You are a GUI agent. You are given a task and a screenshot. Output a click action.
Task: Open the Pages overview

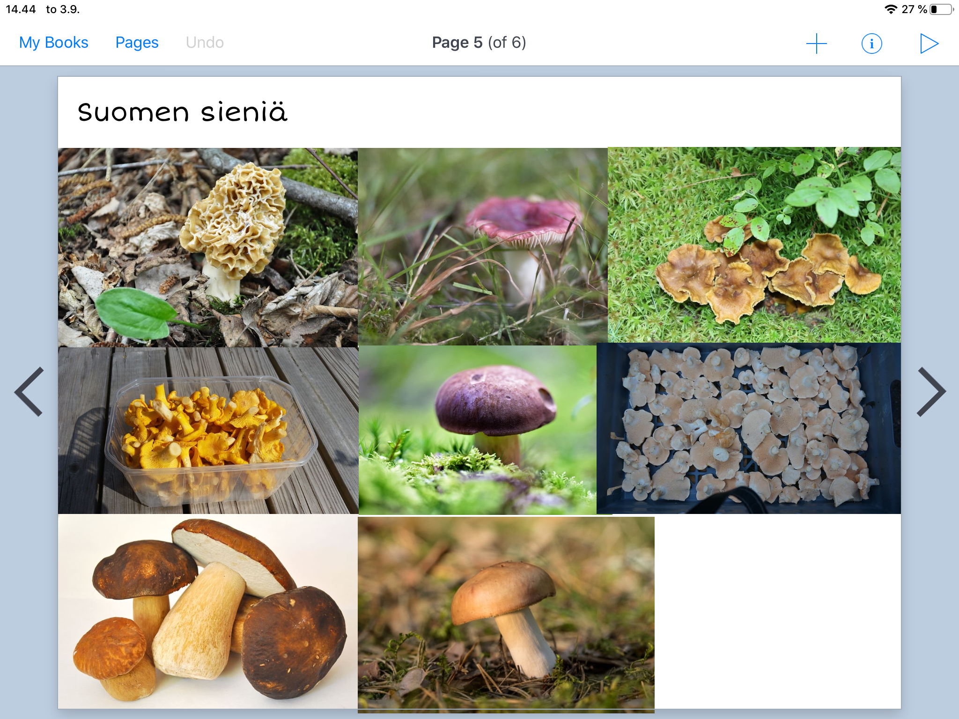coord(137,43)
